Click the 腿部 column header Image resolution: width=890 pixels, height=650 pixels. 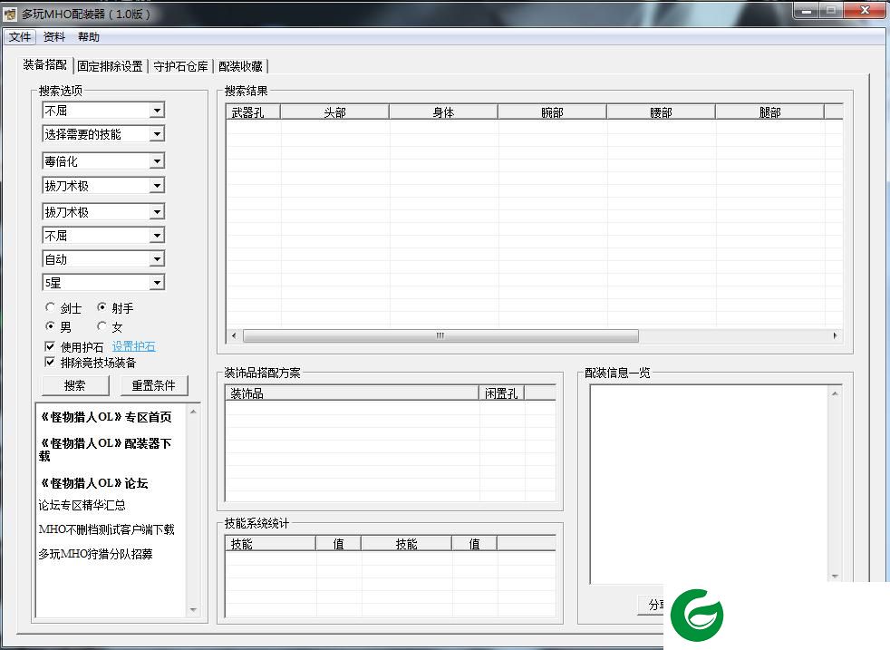[769, 112]
